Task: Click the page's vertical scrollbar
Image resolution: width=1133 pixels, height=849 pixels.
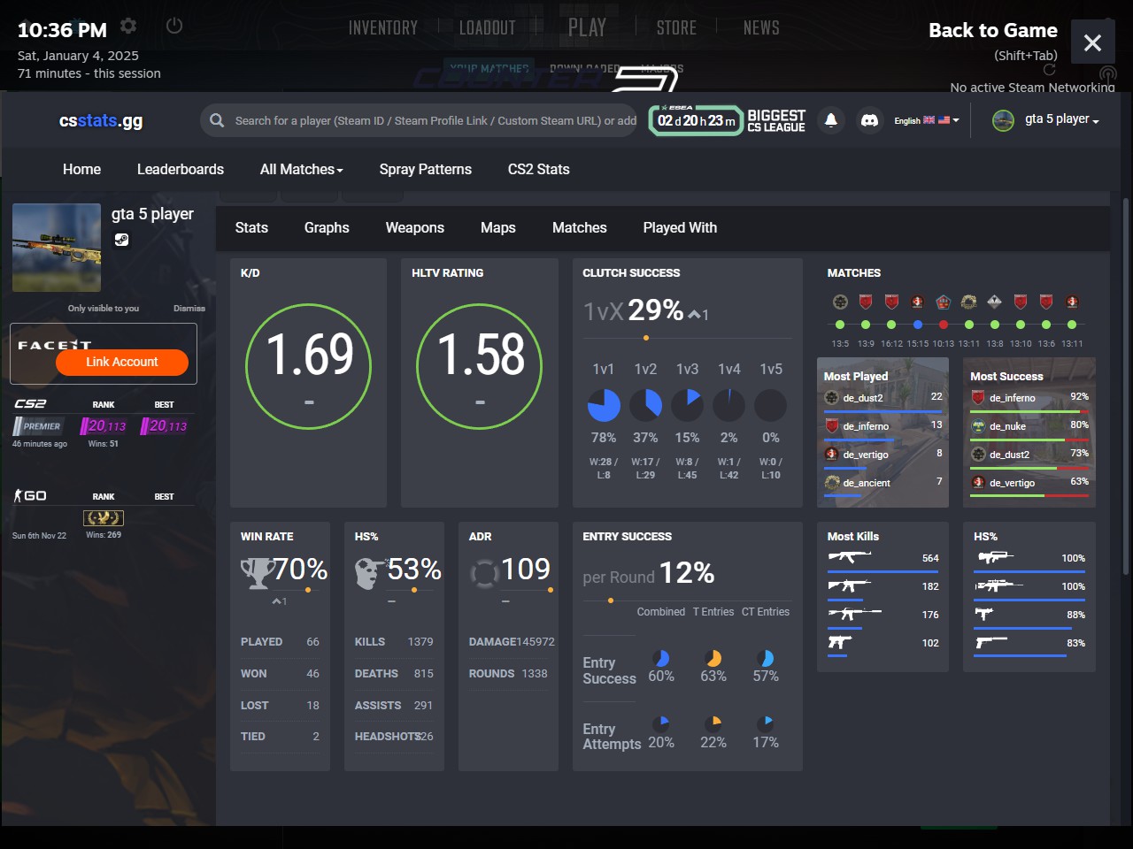Action: click(x=1126, y=386)
